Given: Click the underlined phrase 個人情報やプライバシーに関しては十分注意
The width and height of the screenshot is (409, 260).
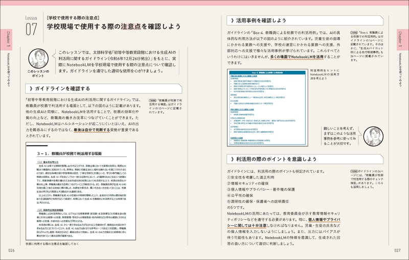Looking at the screenshot, I should 284,223.
